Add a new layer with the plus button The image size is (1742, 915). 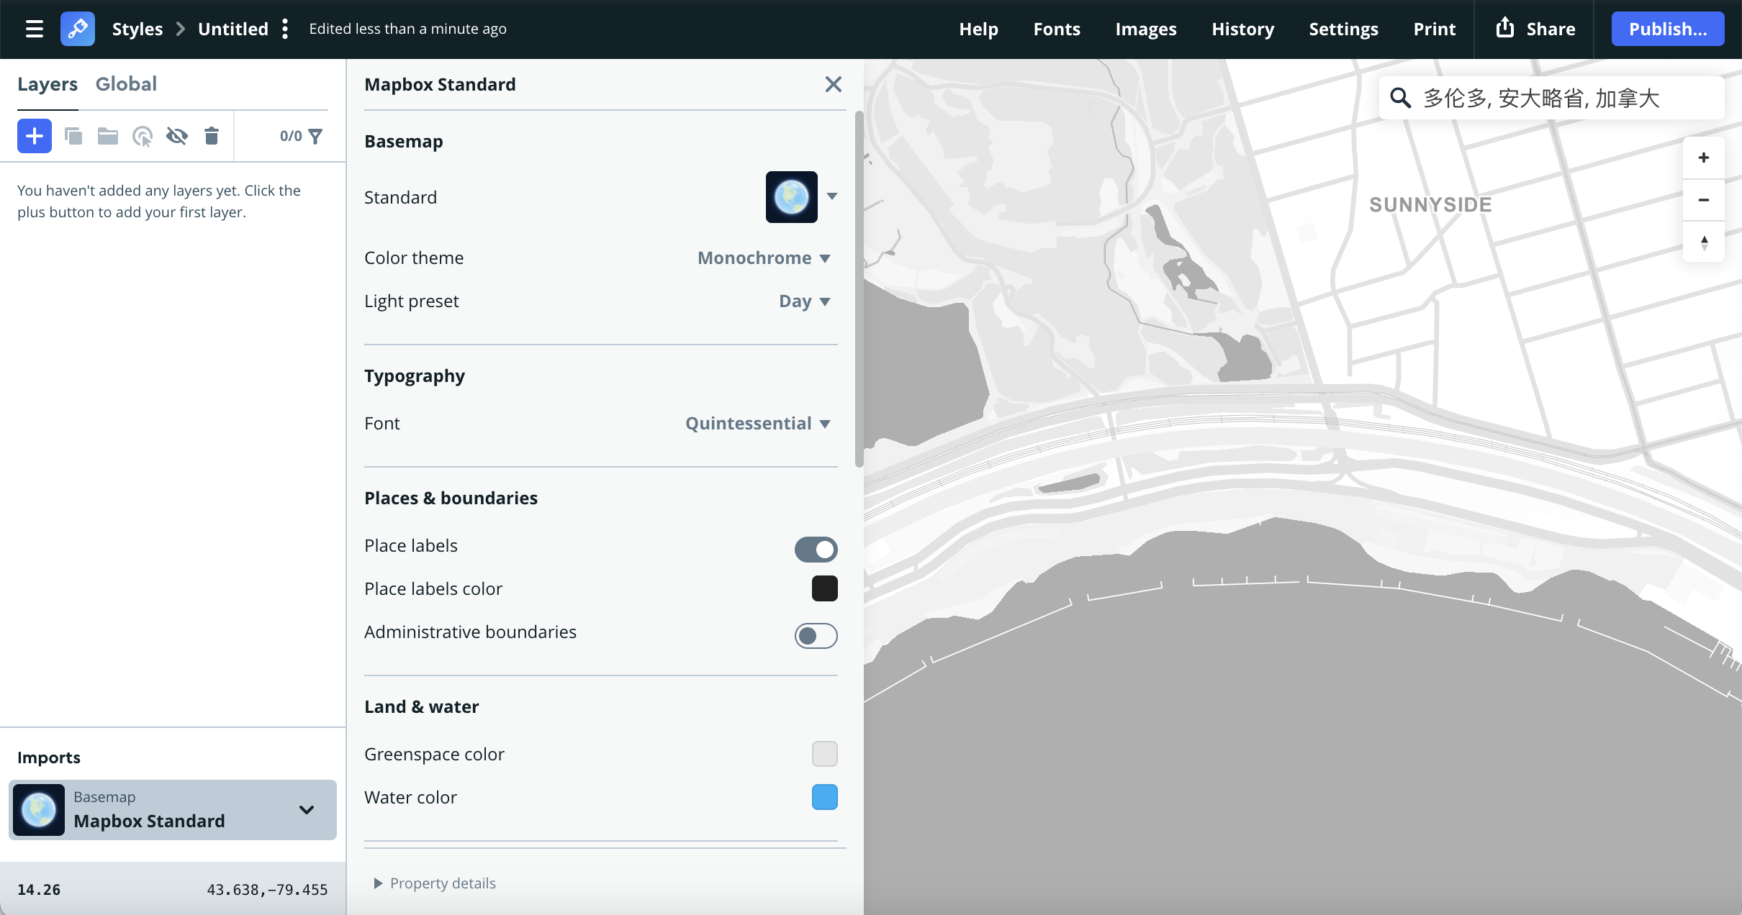pos(34,135)
